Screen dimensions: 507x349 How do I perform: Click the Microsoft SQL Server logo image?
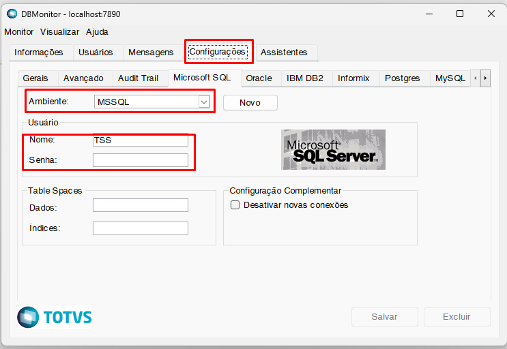333,149
